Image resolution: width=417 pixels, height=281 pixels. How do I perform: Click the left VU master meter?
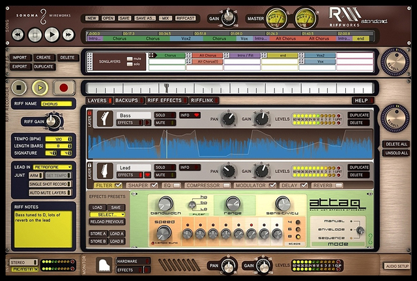pos(277,18)
